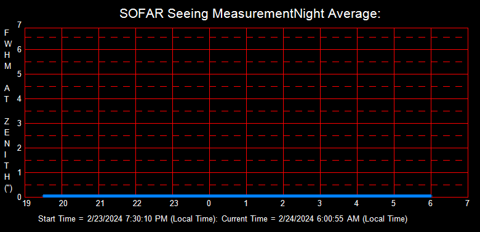Select the blue seeing data line
Viewport: 480px width, 232px height.
pos(238,196)
